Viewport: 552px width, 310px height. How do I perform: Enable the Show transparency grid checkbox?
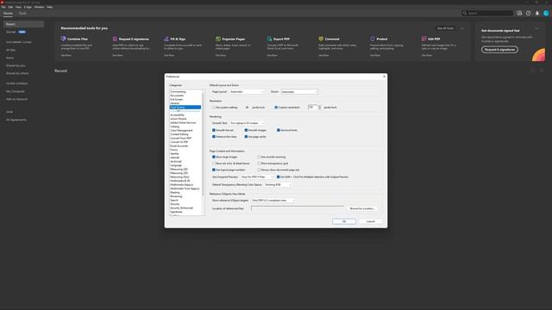[259, 163]
